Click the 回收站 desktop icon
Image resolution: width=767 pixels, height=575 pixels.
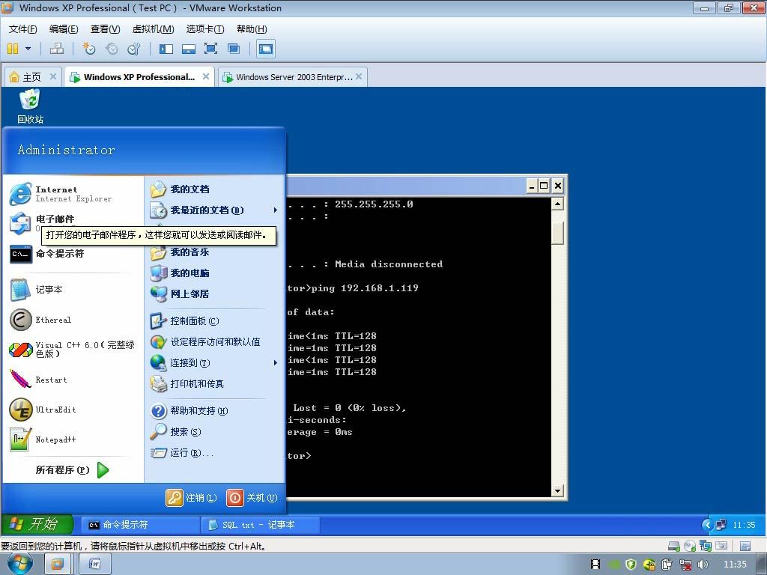pos(30,106)
